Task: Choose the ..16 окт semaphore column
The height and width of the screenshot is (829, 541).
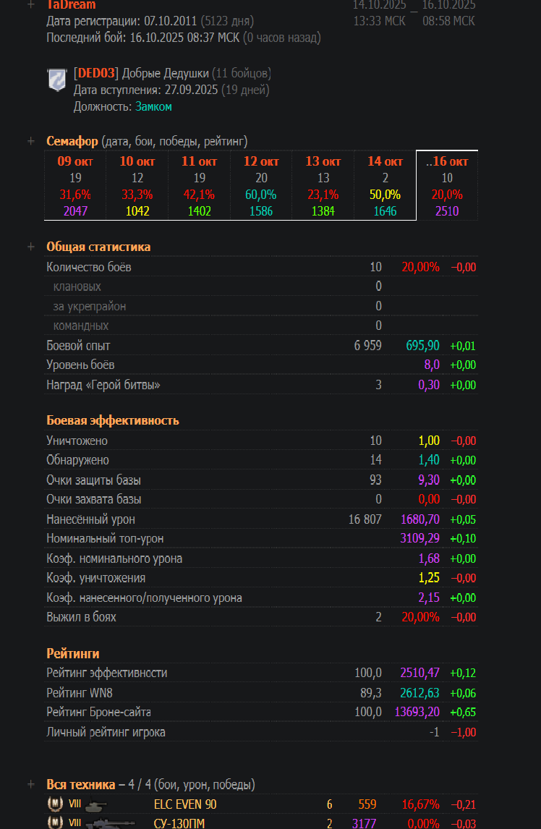Action: [447, 161]
